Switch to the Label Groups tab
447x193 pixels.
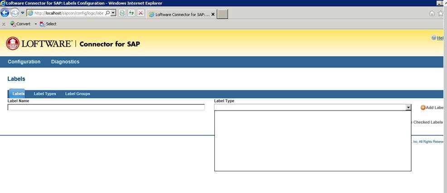point(78,94)
